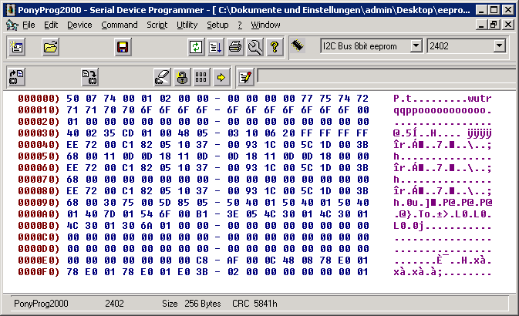Open the Window menu
The width and height of the screenshot is (519, 316).
pyautogui.click(x=265, y=25)
